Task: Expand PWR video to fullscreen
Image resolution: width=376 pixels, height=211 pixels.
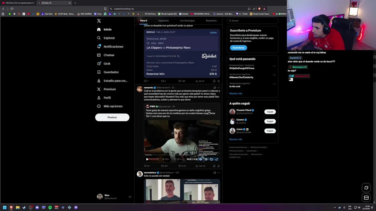Action: [x=216, y=159]
